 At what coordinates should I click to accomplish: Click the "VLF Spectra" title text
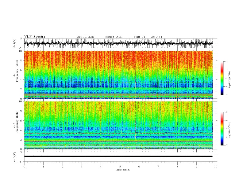[x=35, y=37]
